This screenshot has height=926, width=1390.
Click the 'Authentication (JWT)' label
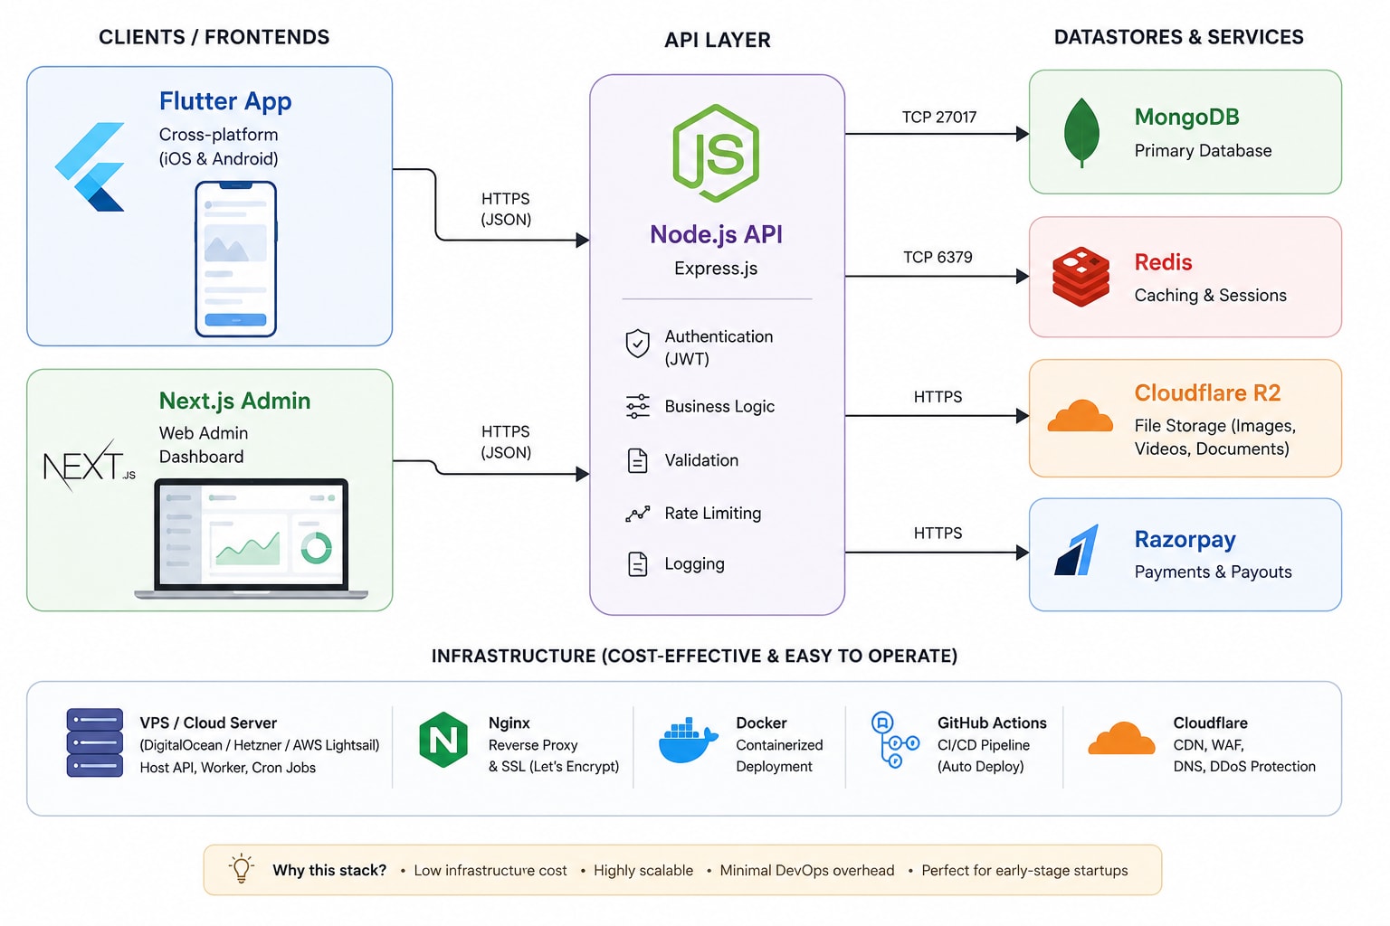coord(719,347)
